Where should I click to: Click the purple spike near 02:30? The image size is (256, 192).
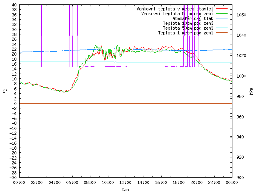tap(42, 36)
